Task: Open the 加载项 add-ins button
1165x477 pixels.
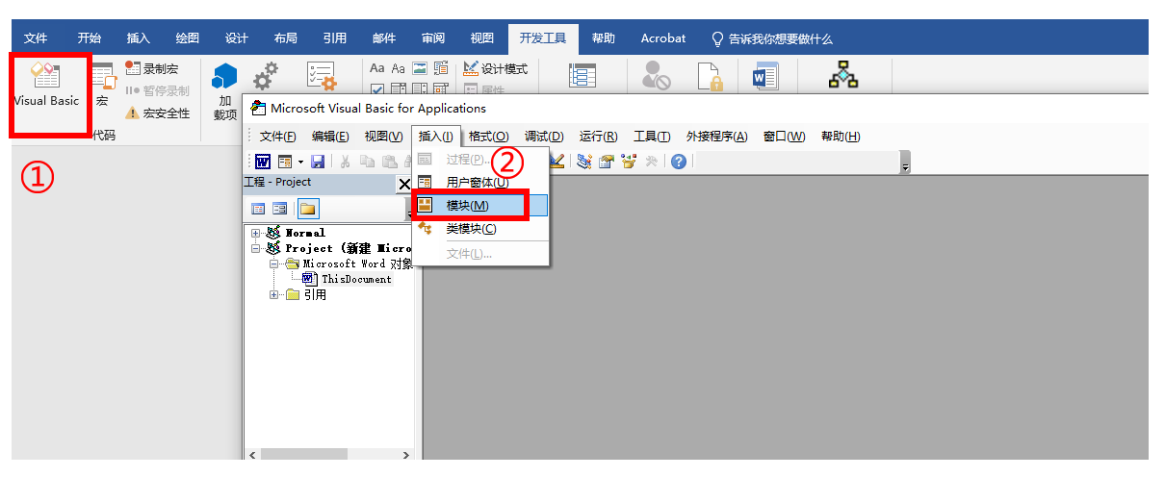Action: tap(225, 90)
